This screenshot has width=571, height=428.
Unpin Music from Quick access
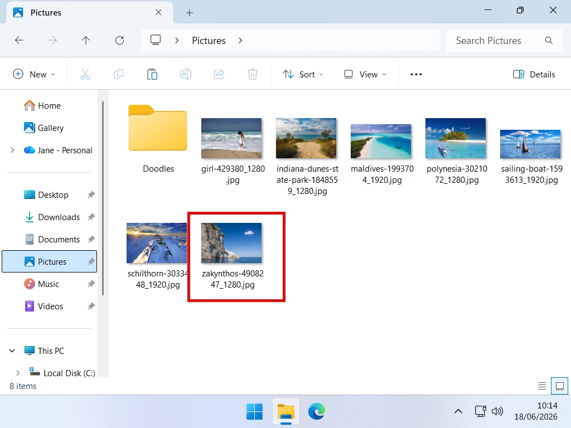(x=91, y=284)
